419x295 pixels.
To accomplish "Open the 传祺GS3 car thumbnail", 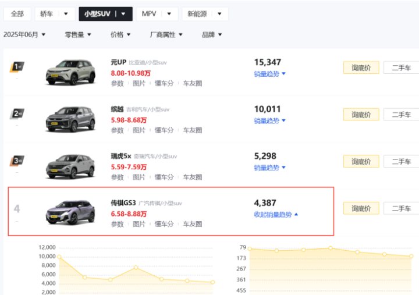I will point(70,212).
